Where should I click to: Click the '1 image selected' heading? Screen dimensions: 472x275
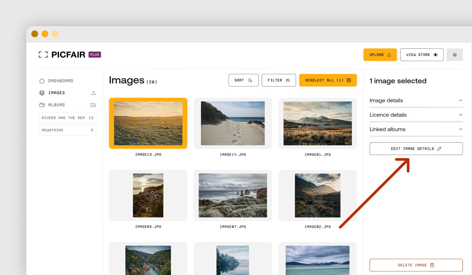(x=398, y=81)
